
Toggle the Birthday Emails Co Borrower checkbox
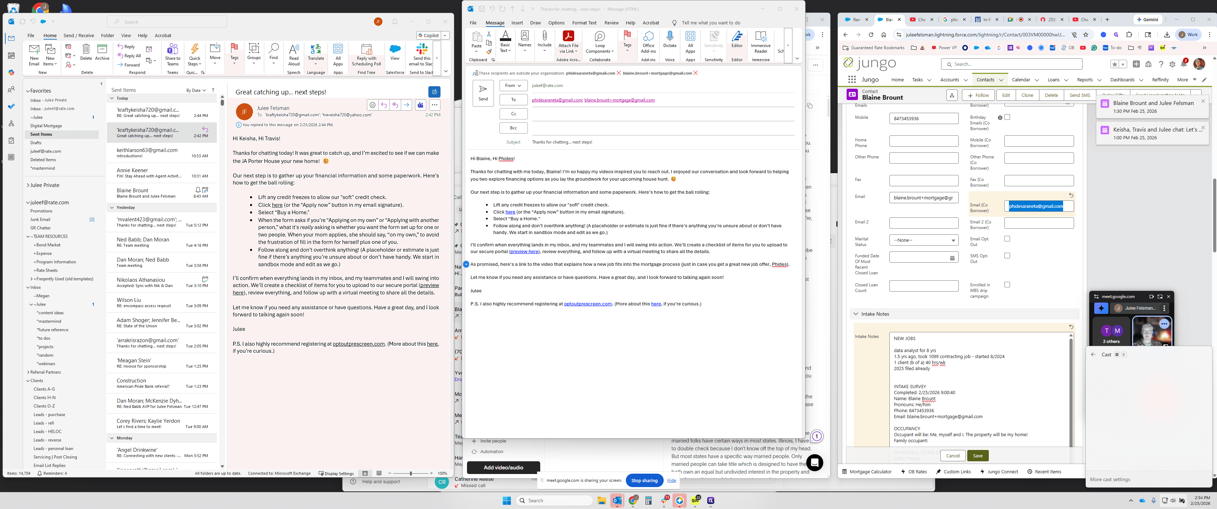(x=1007, y=117)
